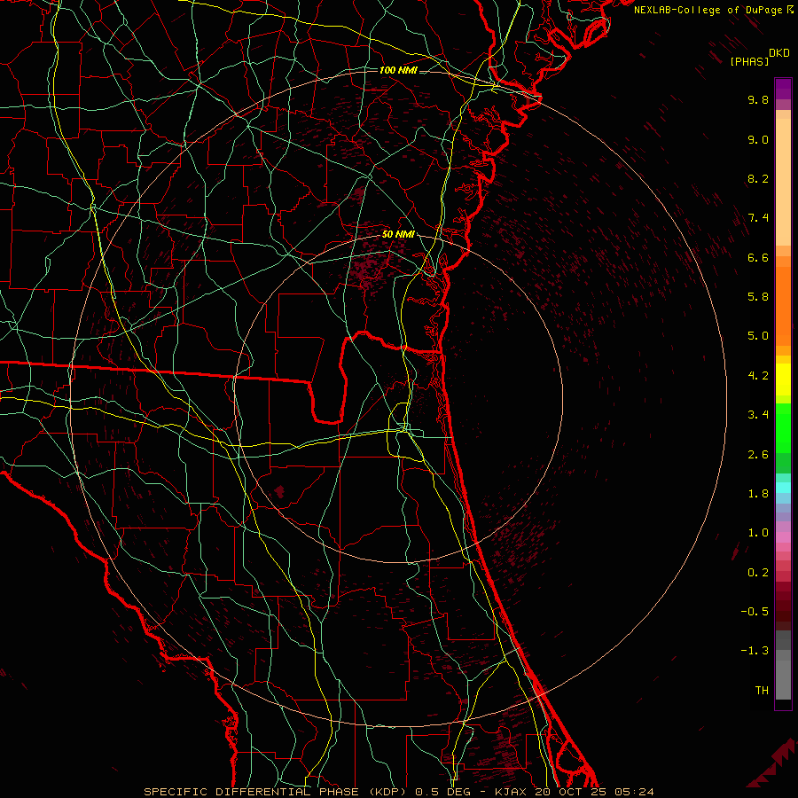Click the 20 OCT 25 date text
Image resolution: width=798 pixels, height=798 pixels.
(x=570, y=792)
